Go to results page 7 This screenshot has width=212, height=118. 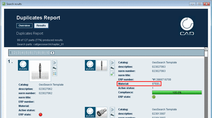click(35, 53)
